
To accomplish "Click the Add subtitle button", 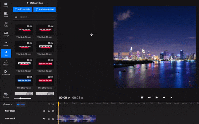I will pos(22,9).
